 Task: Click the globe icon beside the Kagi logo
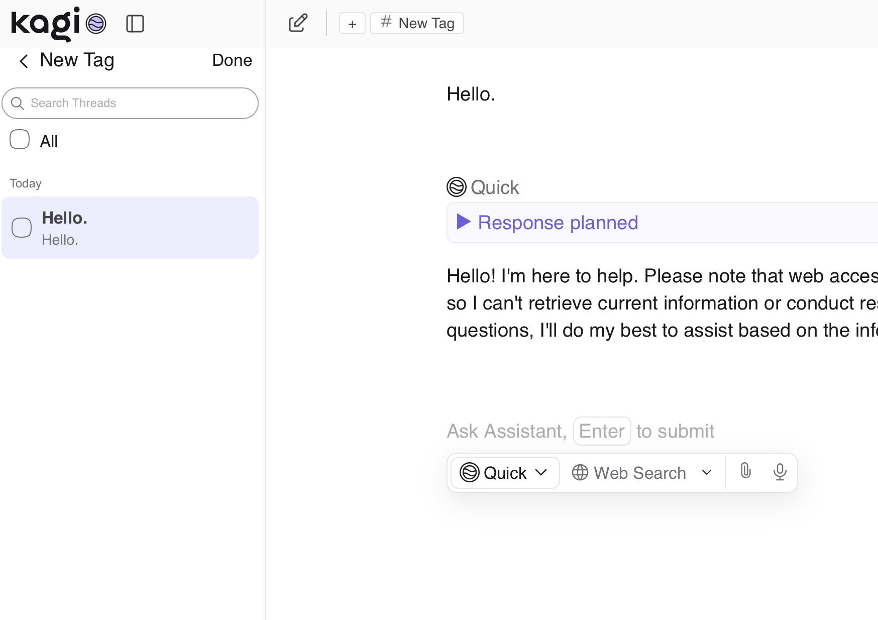click(95, 23)
